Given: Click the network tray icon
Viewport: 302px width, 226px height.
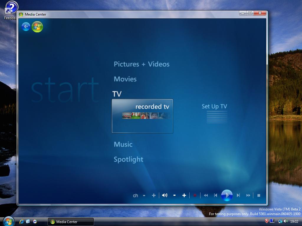Looking at the screenshot, I should 280,221.
